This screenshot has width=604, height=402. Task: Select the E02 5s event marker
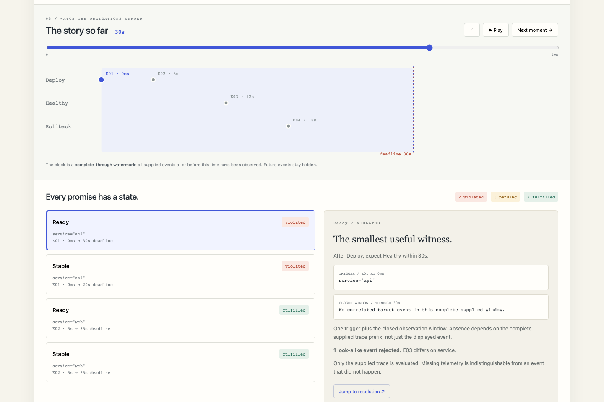pyautogui.click(x=154, y=80)
